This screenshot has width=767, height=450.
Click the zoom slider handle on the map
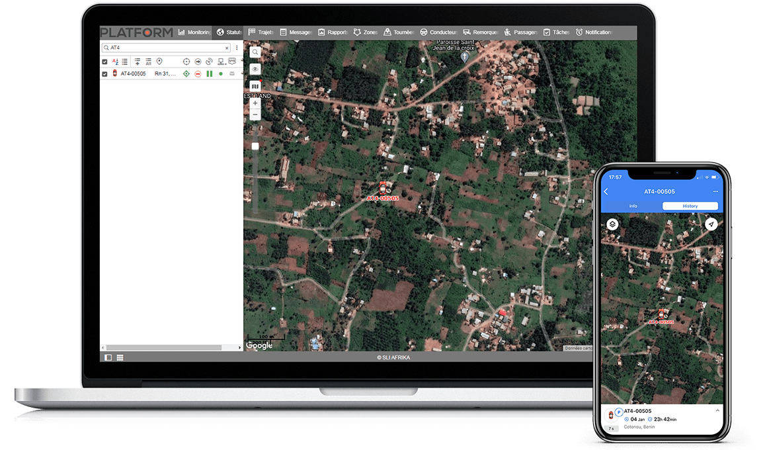255,146
